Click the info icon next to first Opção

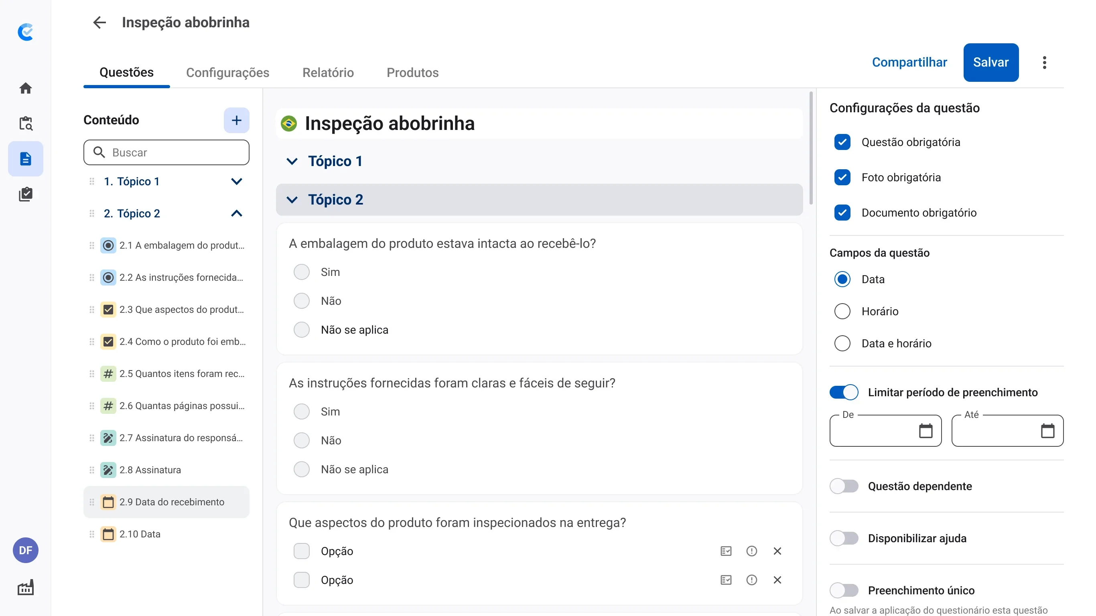752,551
